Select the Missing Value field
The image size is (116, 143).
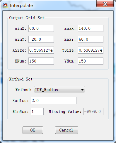click(x=93, y=111)
